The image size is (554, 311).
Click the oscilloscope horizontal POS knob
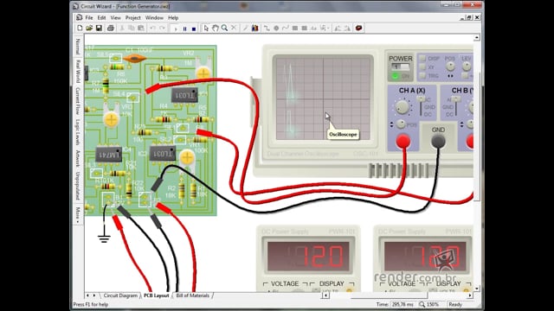click(450, 66)
